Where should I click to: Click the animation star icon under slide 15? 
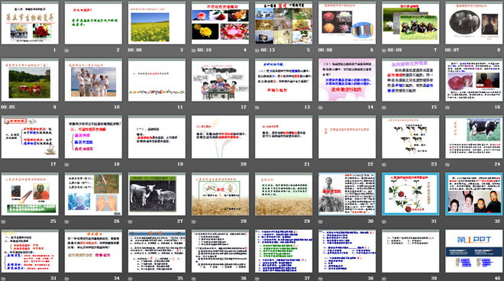click(x=384, y=108)
